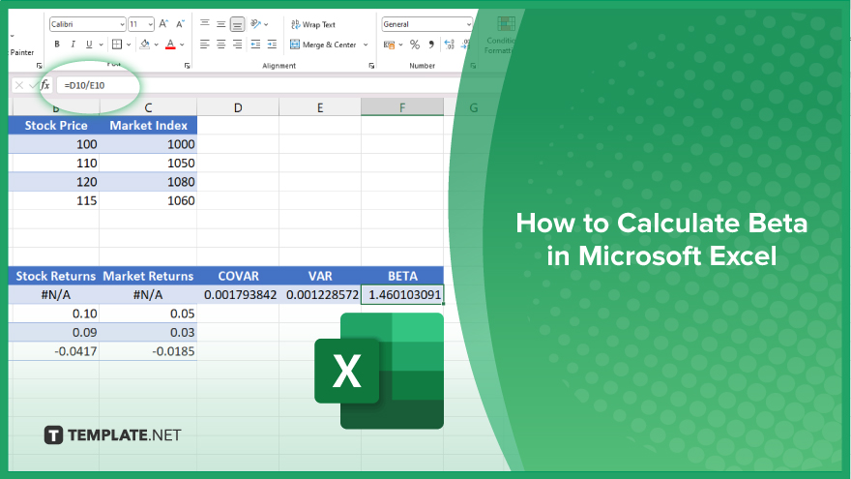Select the Market Index header cell
This screenshot has width=851, height=479.
click(x=148, y=126)
